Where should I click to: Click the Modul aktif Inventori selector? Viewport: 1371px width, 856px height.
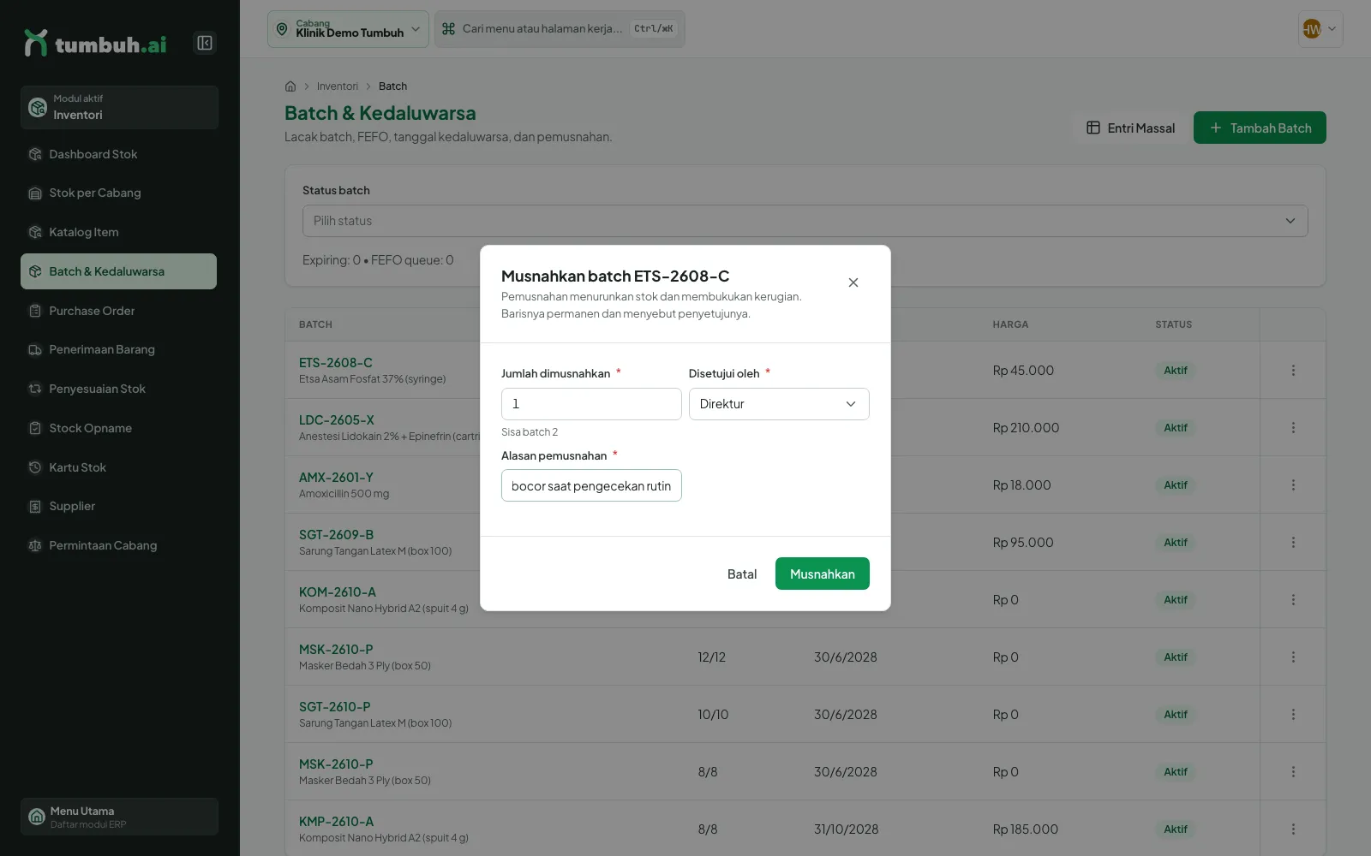119,107
